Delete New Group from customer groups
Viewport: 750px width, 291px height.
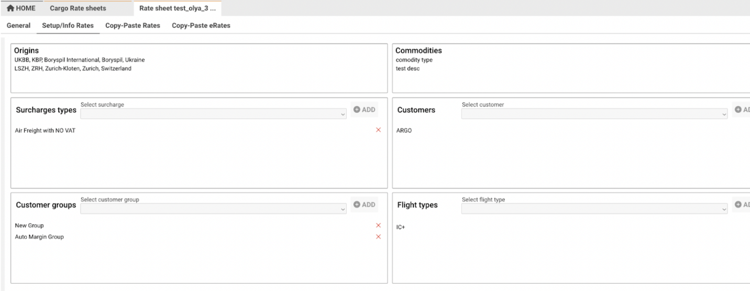pyautogui.click(x=378, y=225)
